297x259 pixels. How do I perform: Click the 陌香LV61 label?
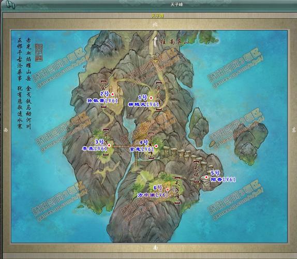(x=223, y=180)
